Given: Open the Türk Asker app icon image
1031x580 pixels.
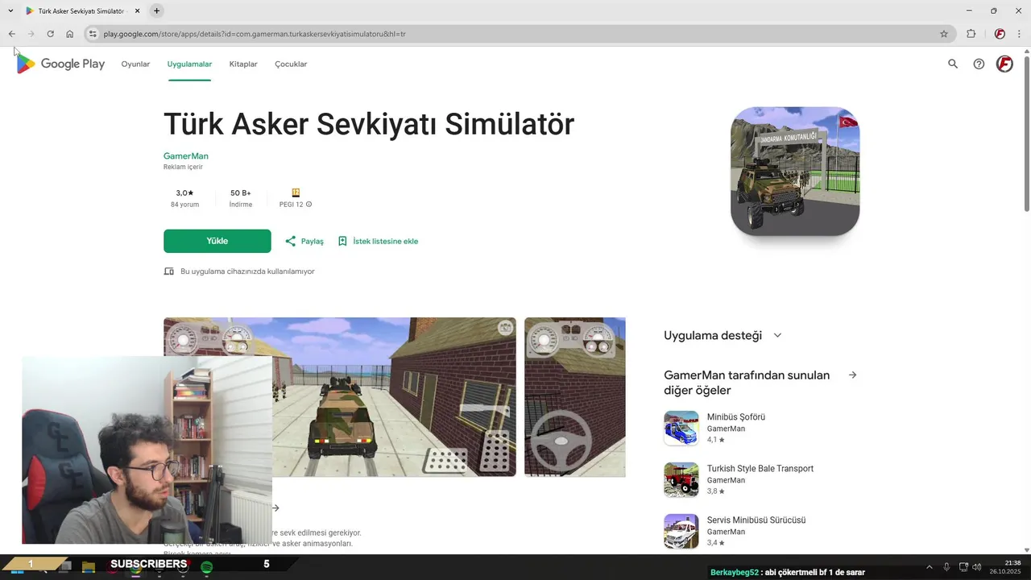Looking at the screenshot, I should (x=795, y=172).
